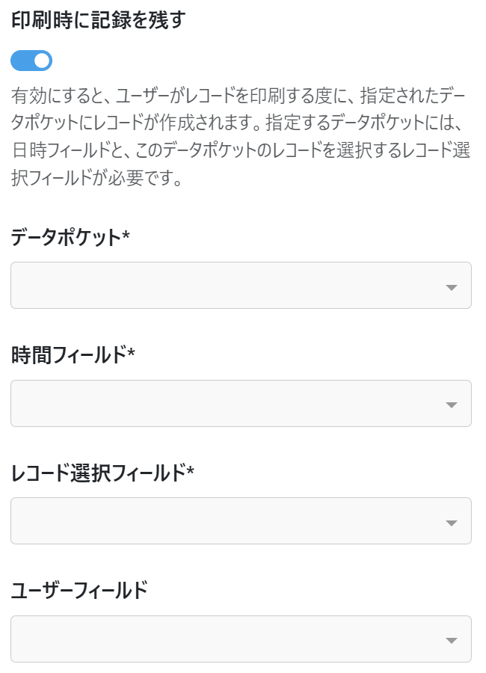Expand the ユーザーフィールド selection box
The image size is (486, 673).
[x=241, y=639]
